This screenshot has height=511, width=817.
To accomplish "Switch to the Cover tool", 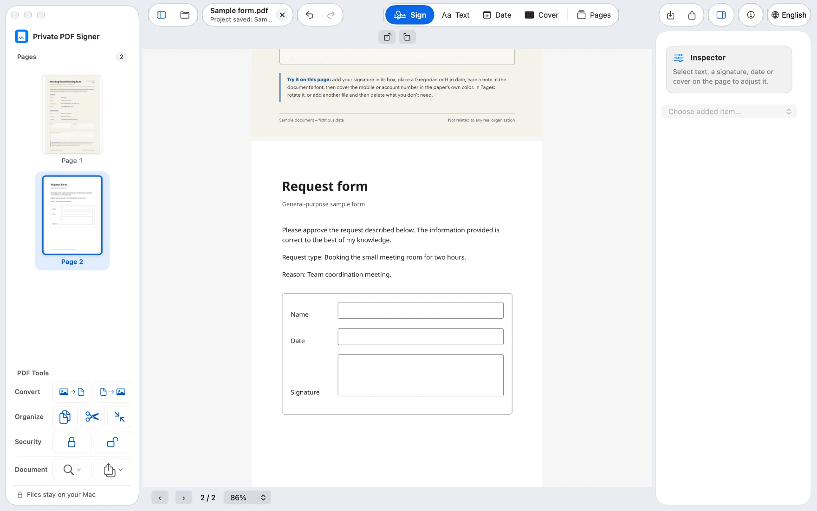I will coord(541,15).
